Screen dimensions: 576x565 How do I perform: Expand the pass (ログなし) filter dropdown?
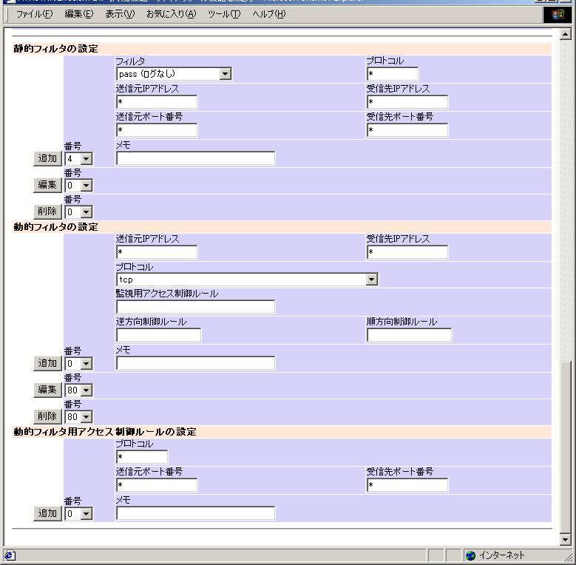pos(226,74)
